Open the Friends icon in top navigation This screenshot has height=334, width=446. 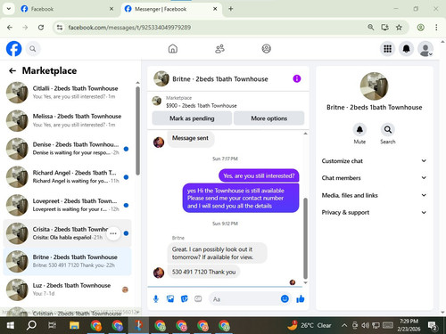coord(219,48)
